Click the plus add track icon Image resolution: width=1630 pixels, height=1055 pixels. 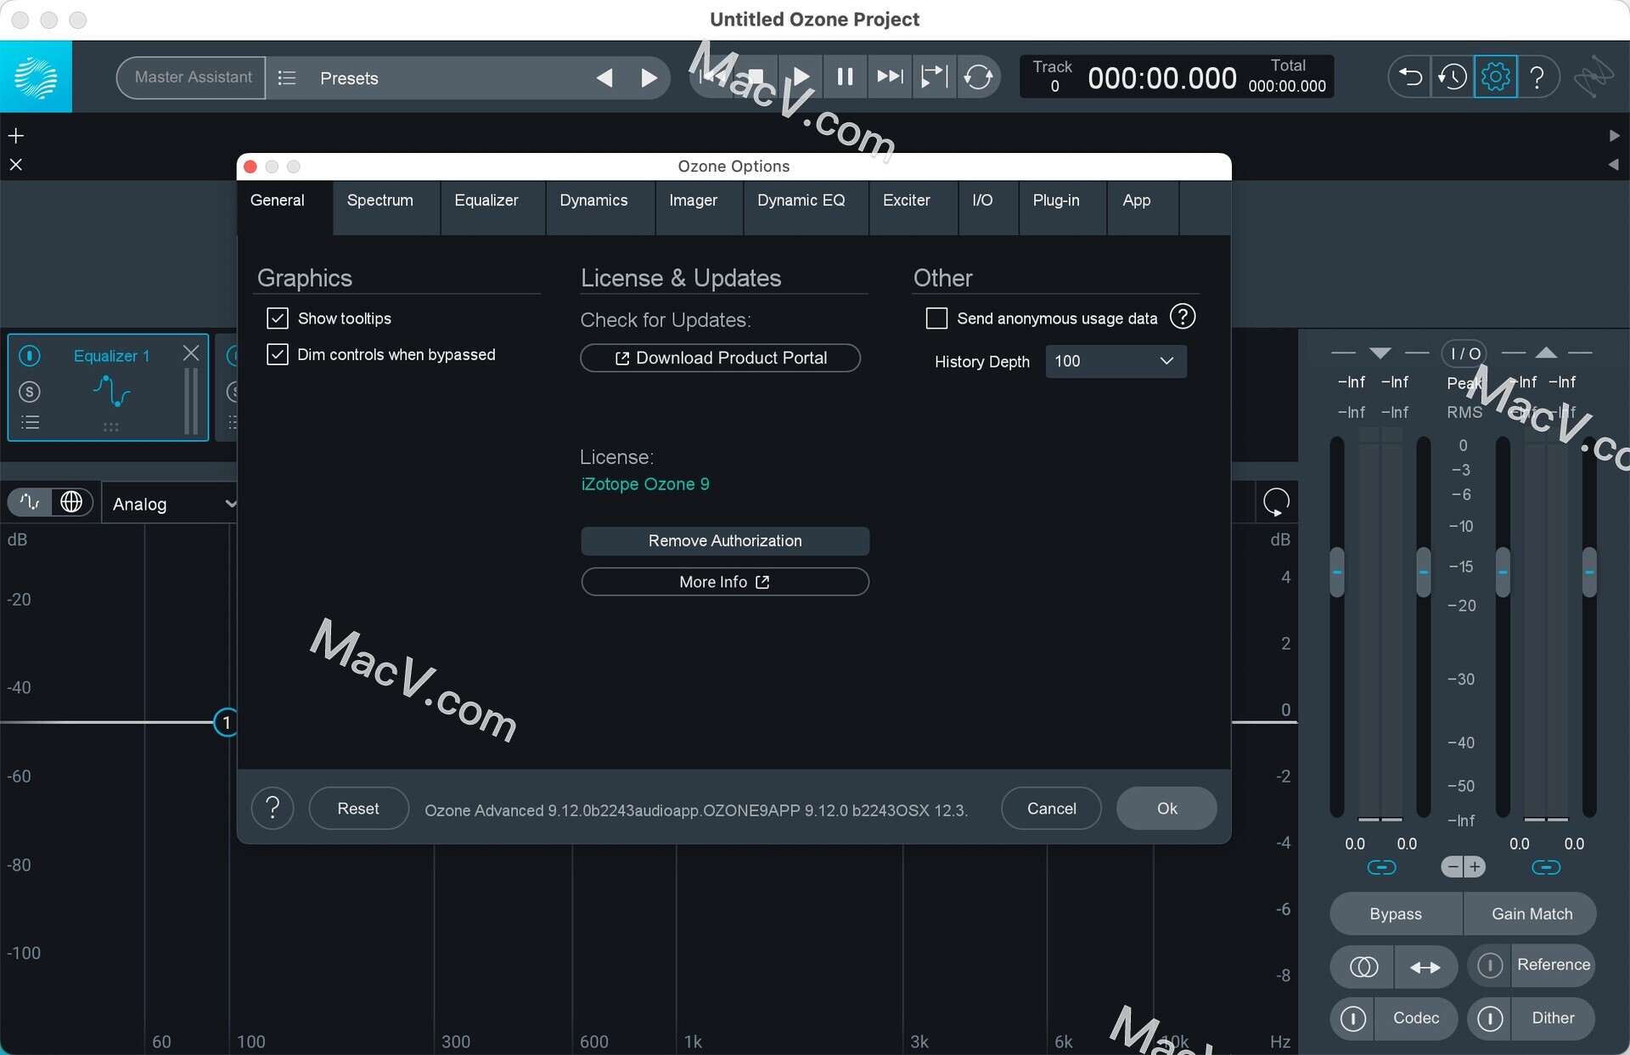point(16,136)
